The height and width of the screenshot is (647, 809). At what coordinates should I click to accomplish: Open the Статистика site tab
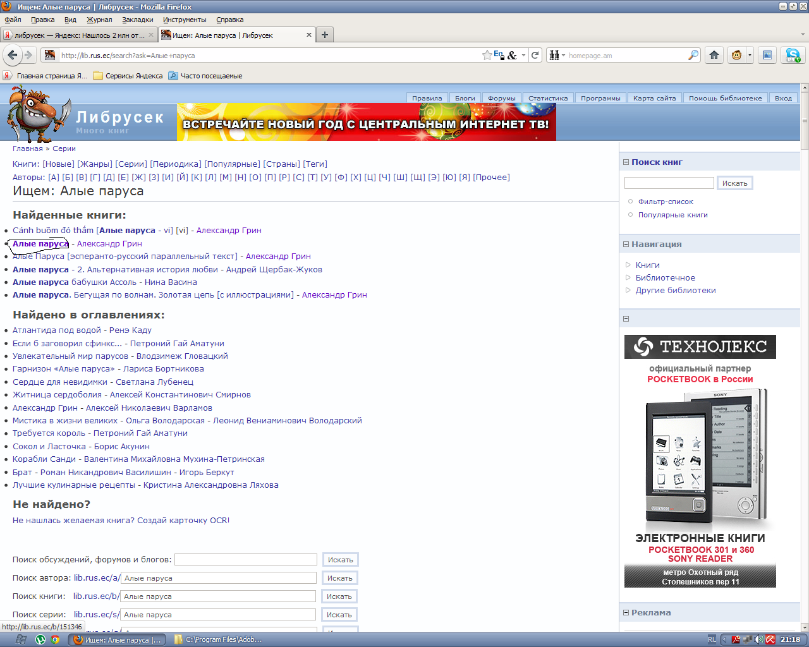(x=548, y=98)
